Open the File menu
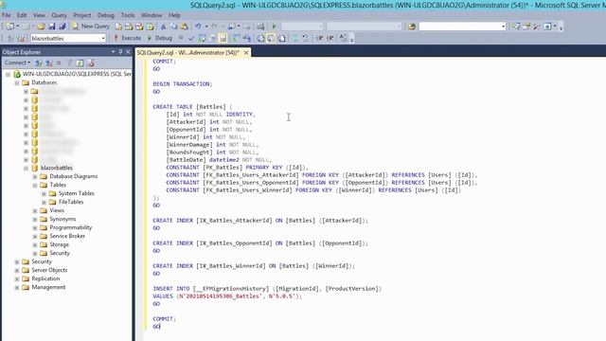 click(7, 15)
